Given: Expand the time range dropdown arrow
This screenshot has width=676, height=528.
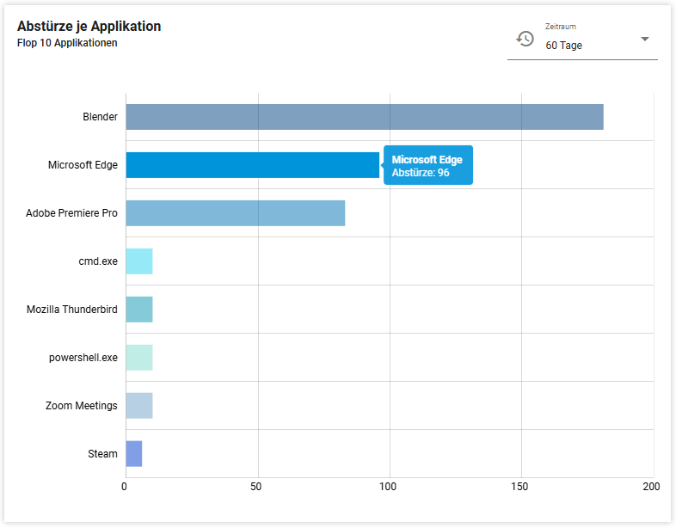Looking at the screenshot, I should pyautogui.click(x=645, y=40).
